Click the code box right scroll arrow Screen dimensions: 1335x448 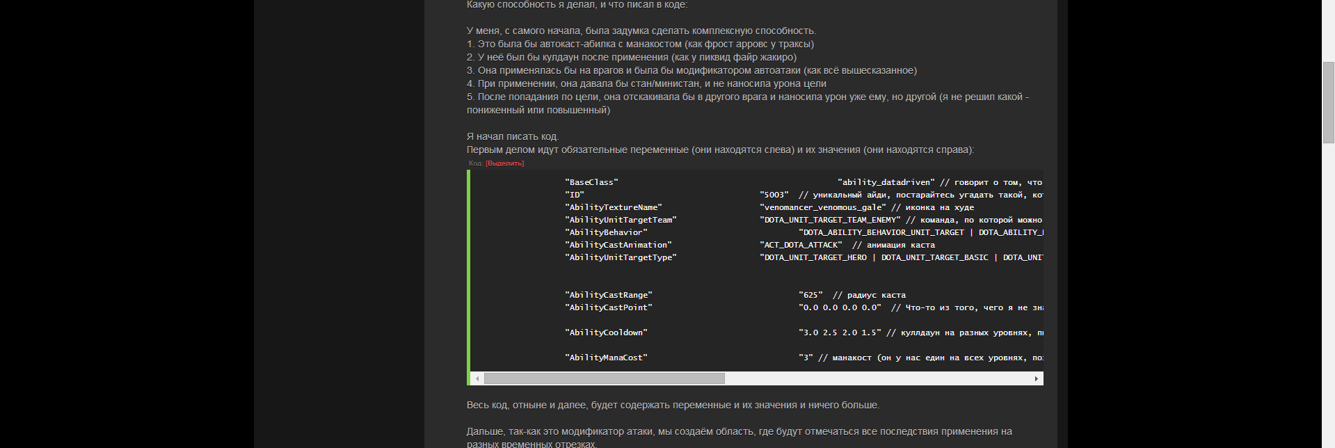pyautogui.click(x=1036, y=378)
